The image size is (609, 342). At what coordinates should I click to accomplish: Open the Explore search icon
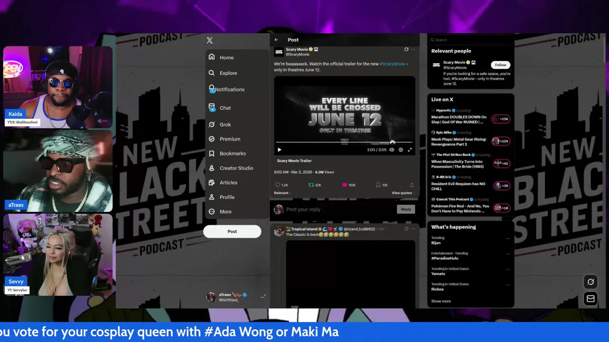212,73
